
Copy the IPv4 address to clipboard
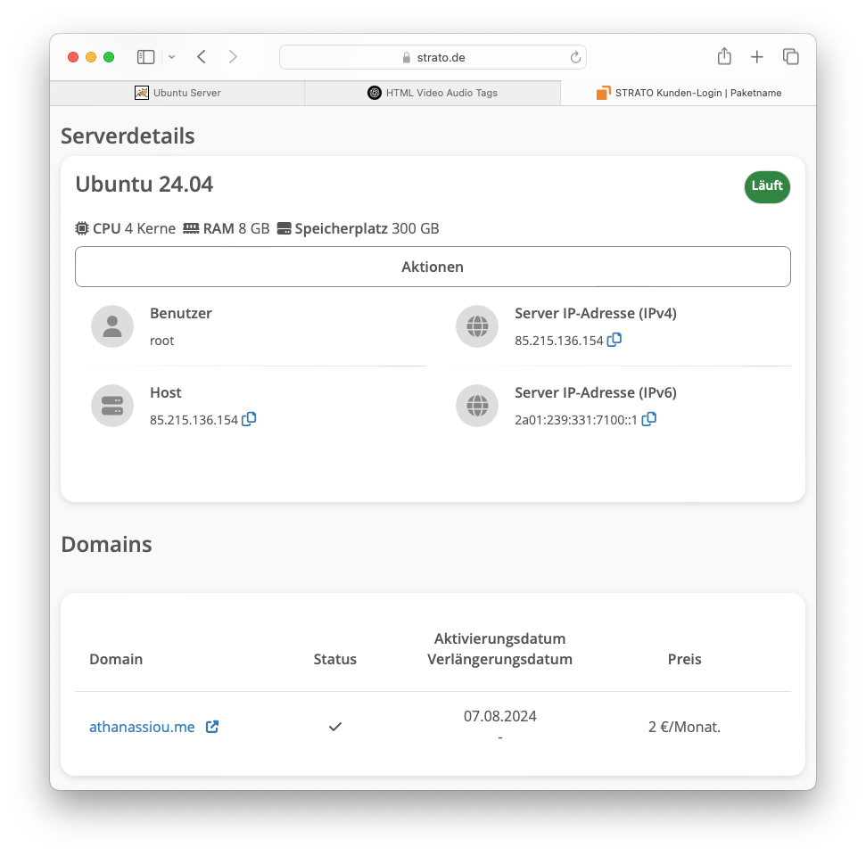point(614,340)
